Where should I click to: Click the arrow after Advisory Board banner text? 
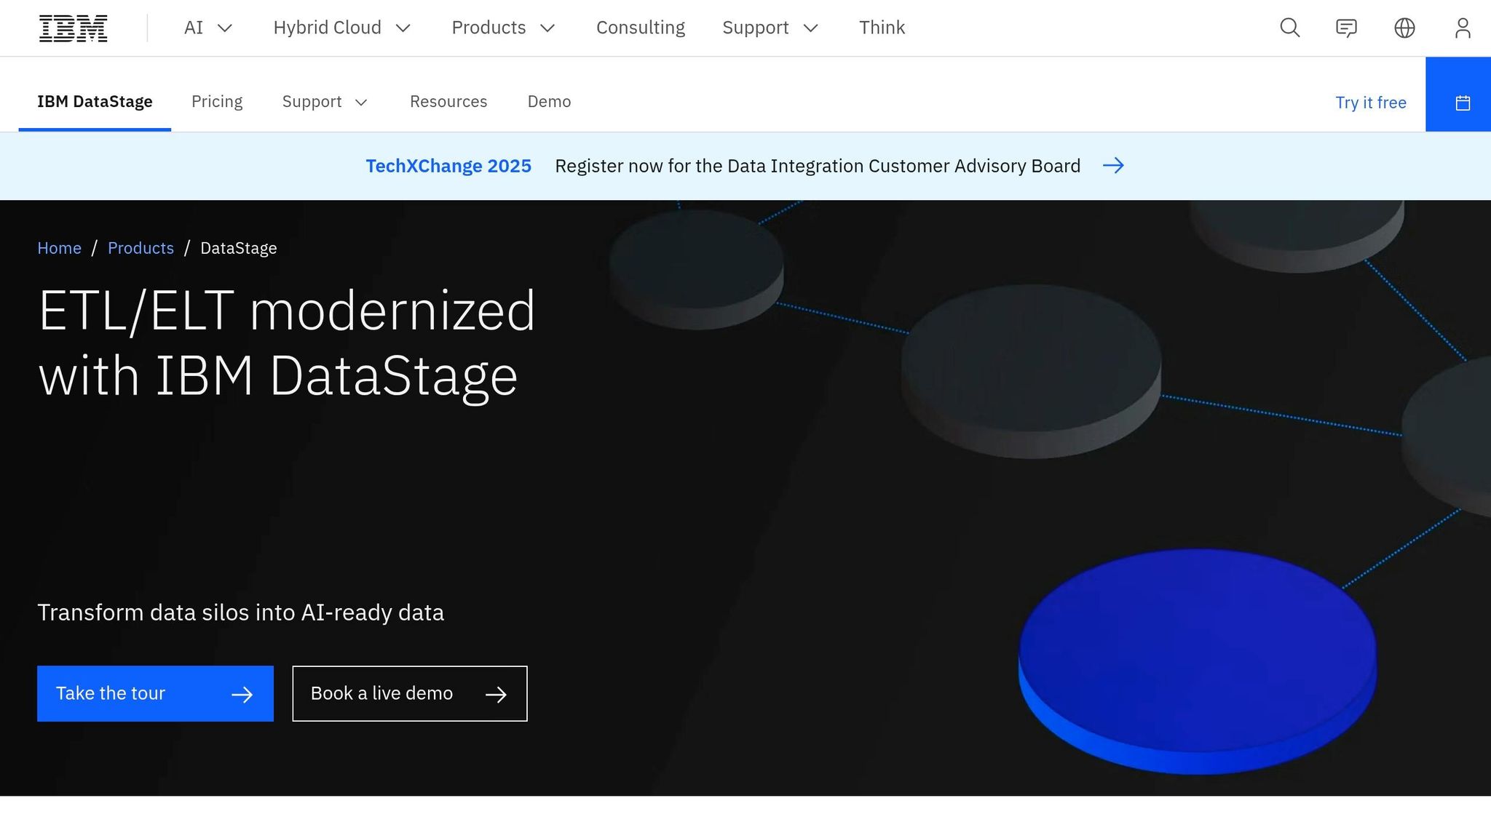(x=1113, y=166)
